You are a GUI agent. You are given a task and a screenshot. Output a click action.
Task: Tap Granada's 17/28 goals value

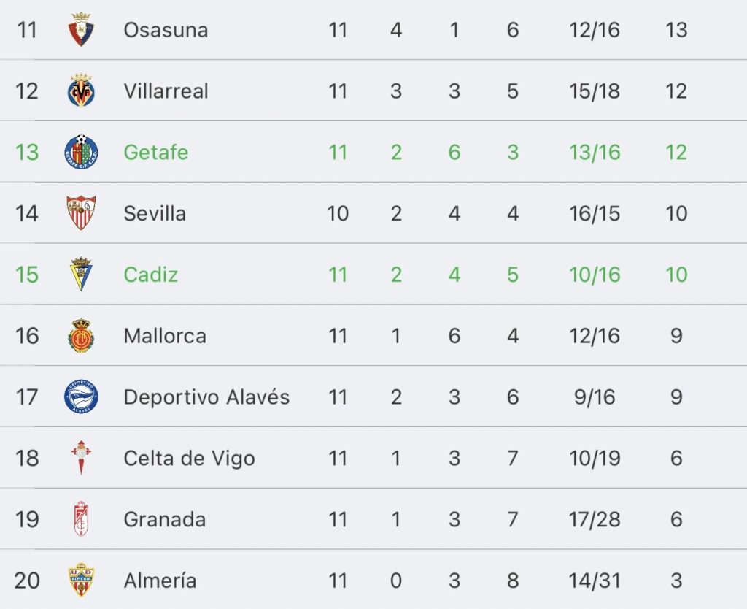[595, 519]
